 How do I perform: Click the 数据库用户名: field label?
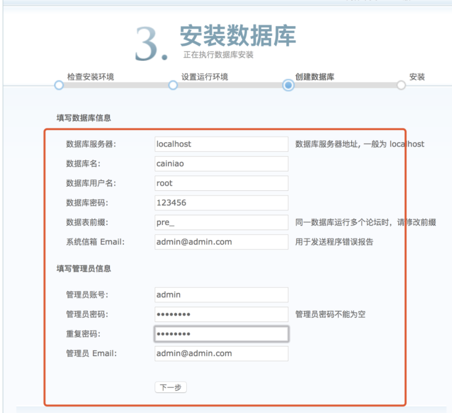pyautogui.click(x=91, y=183)
